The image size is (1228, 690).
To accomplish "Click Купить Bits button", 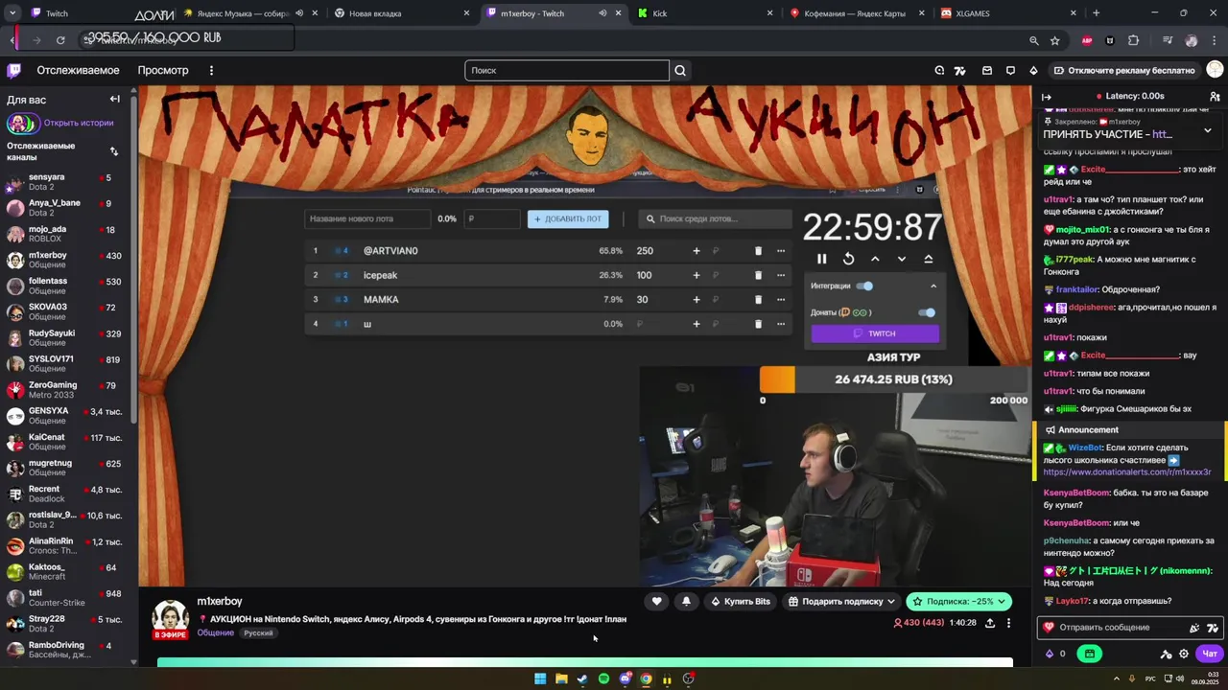I will point(740,601).
